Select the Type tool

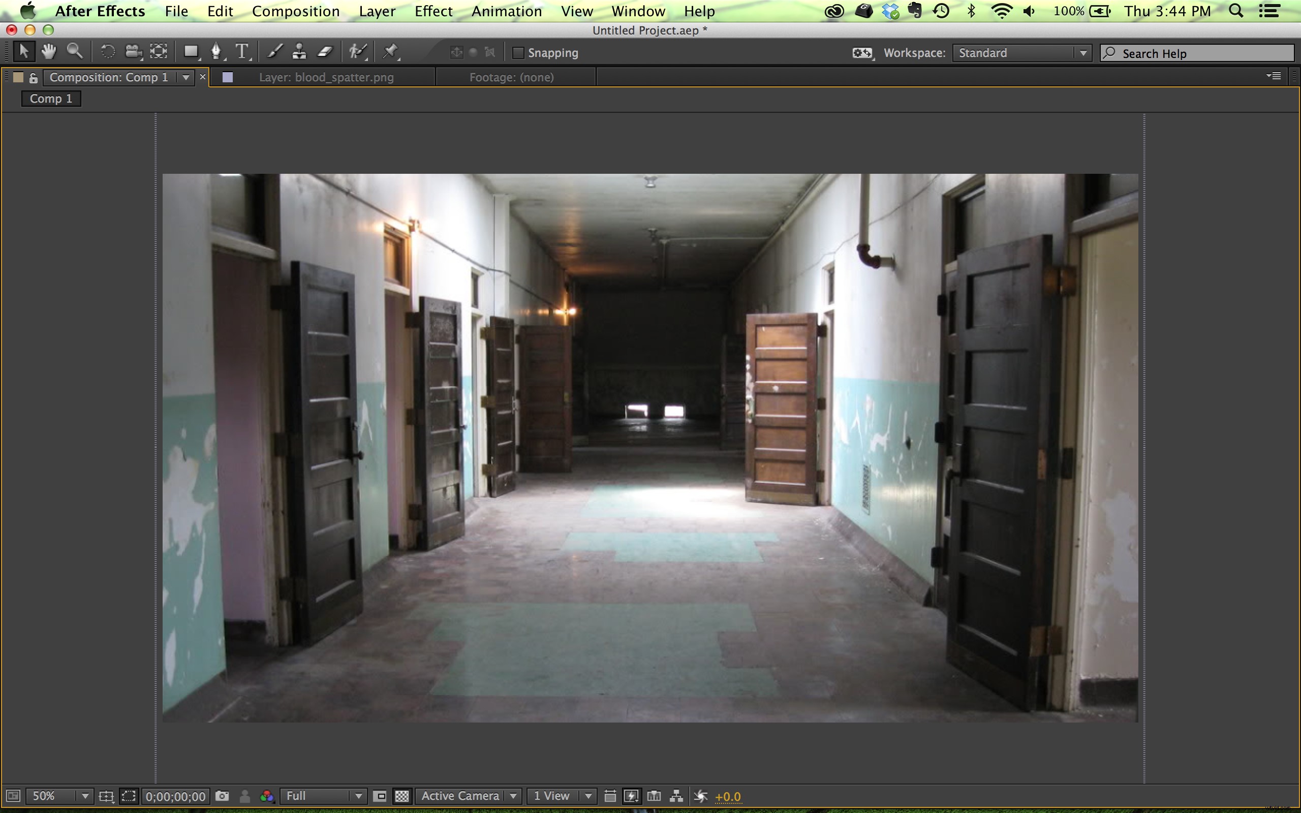click(x=242, y=52)
